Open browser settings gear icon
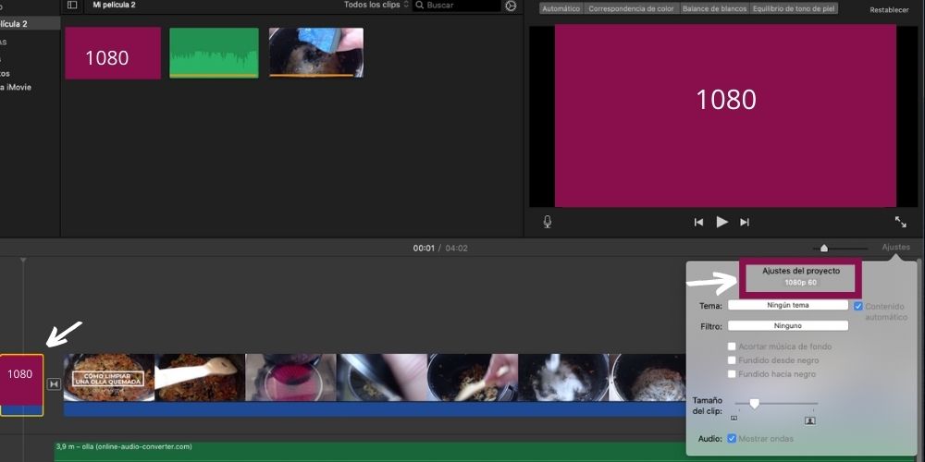 (x=511, y=6)
